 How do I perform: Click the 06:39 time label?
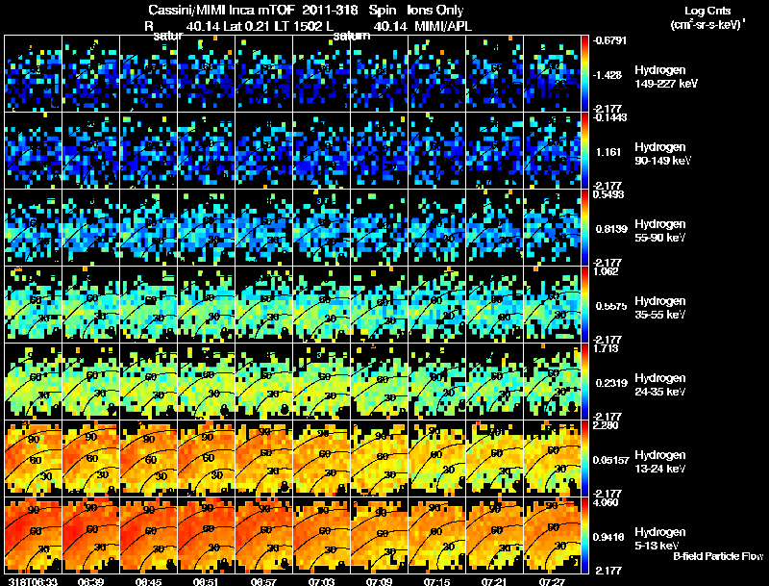click(90, 581)
